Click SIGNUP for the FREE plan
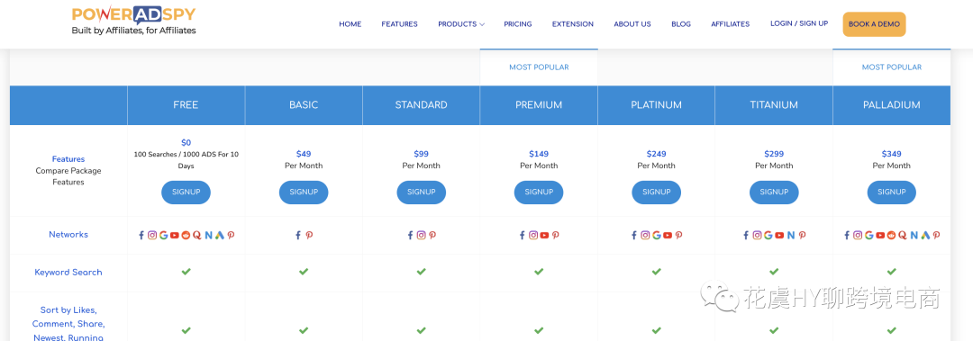The width and height of the screenshot is (973, 341). (x=186, y=193)
